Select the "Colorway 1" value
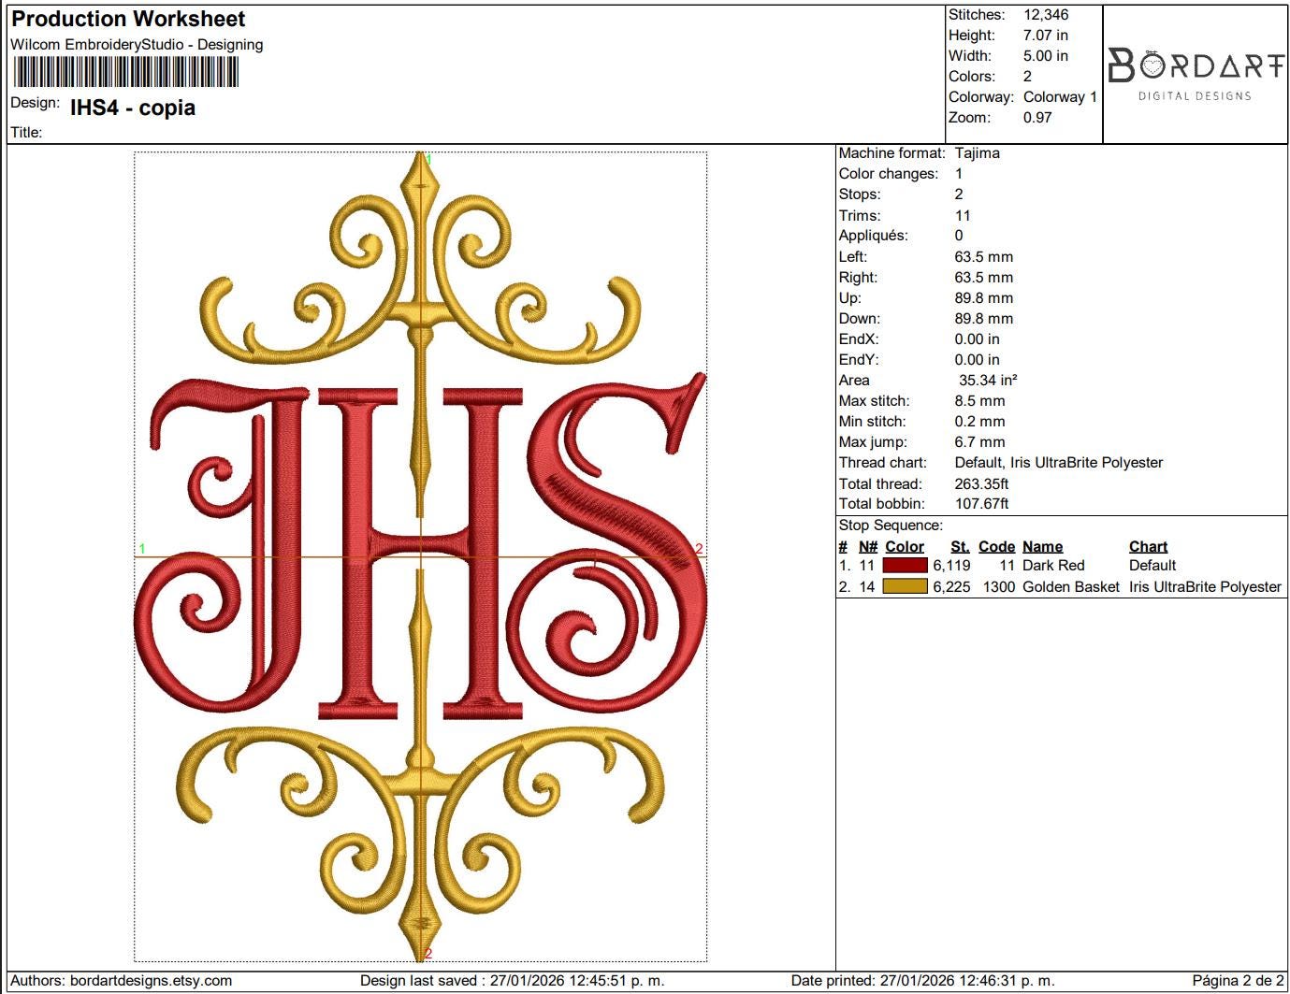 (x=1060, y=96)
